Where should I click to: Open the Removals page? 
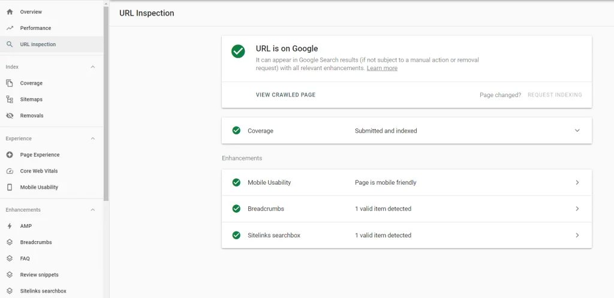pyautogui.click(x=52, y=116)
